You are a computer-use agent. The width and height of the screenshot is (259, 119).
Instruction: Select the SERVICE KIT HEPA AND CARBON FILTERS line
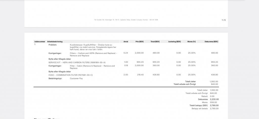pyautogui.click(x=77, y=62)
